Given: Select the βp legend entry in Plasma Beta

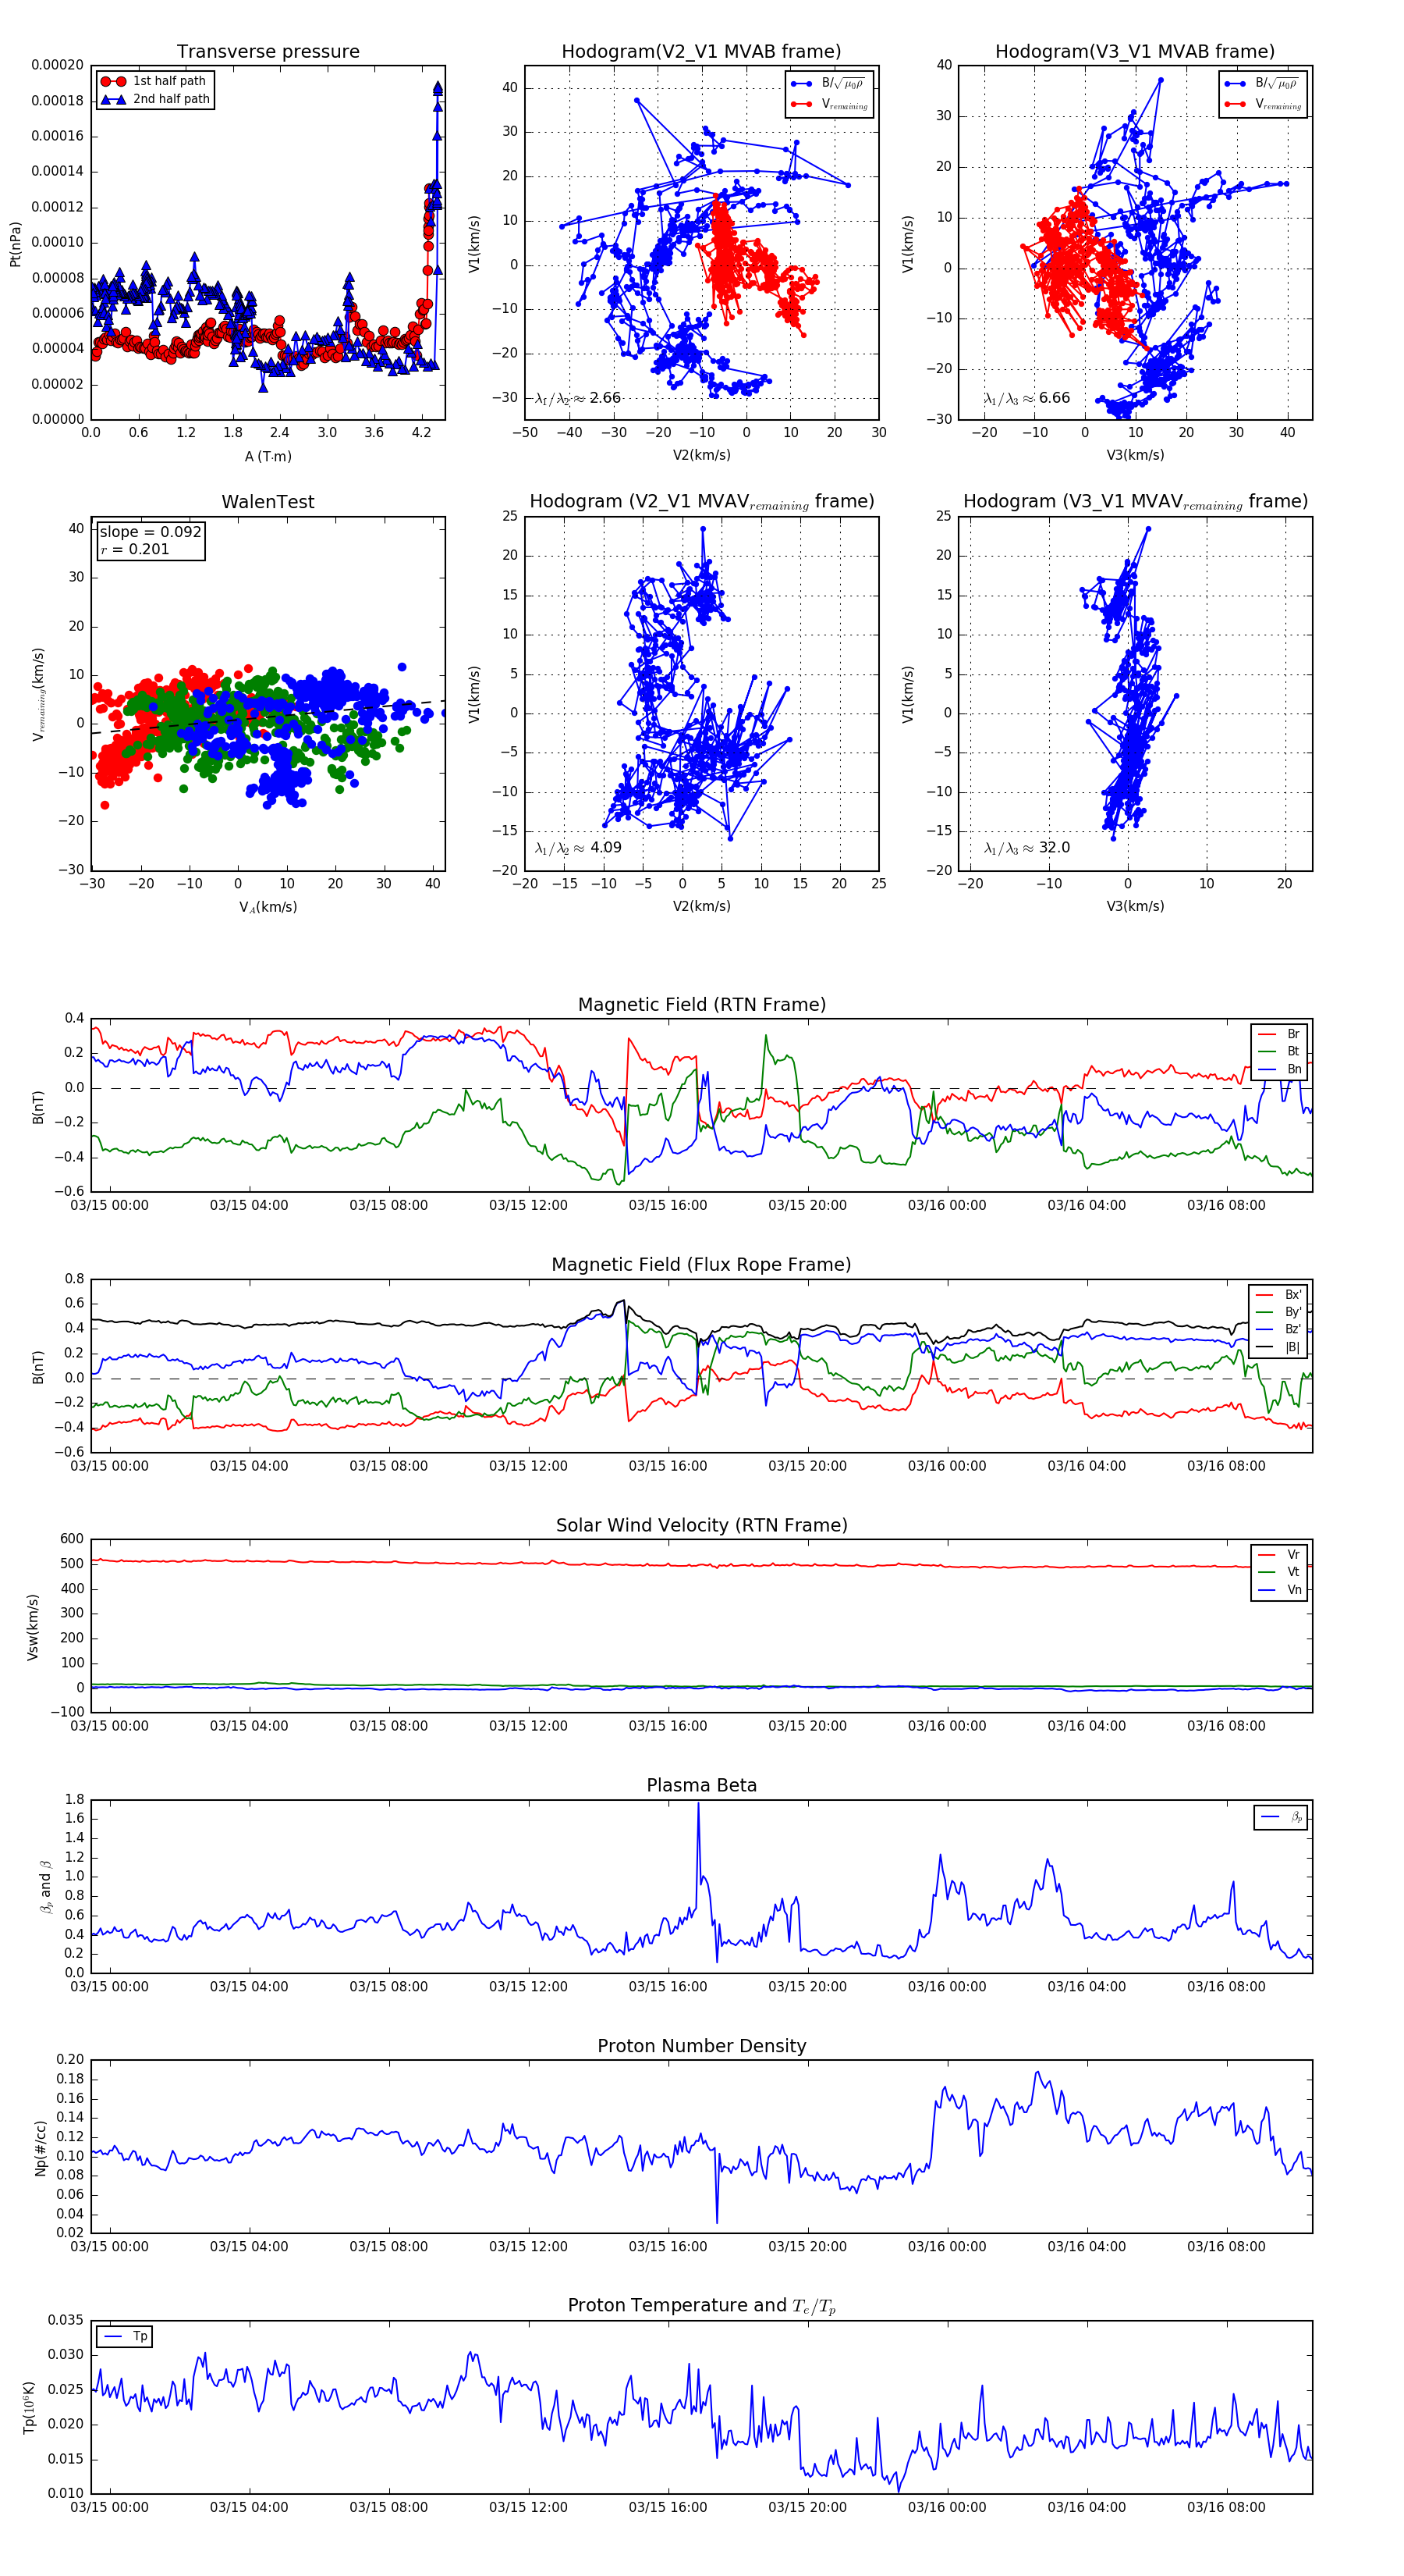Looking at the screenshot, I should (x=1281, y=1817).
